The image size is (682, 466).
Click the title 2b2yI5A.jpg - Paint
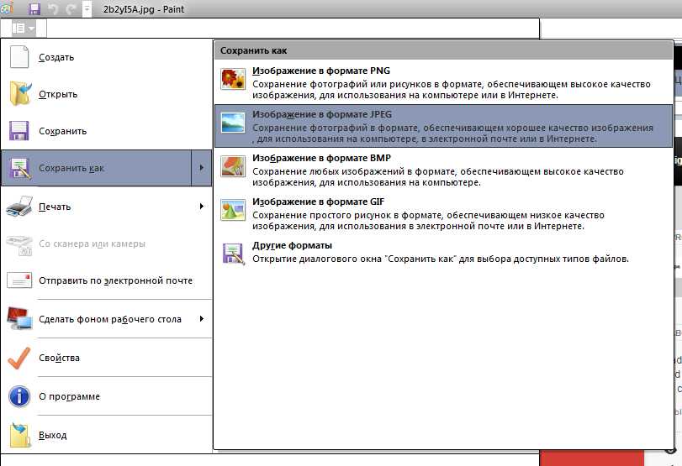pos(144,9)
